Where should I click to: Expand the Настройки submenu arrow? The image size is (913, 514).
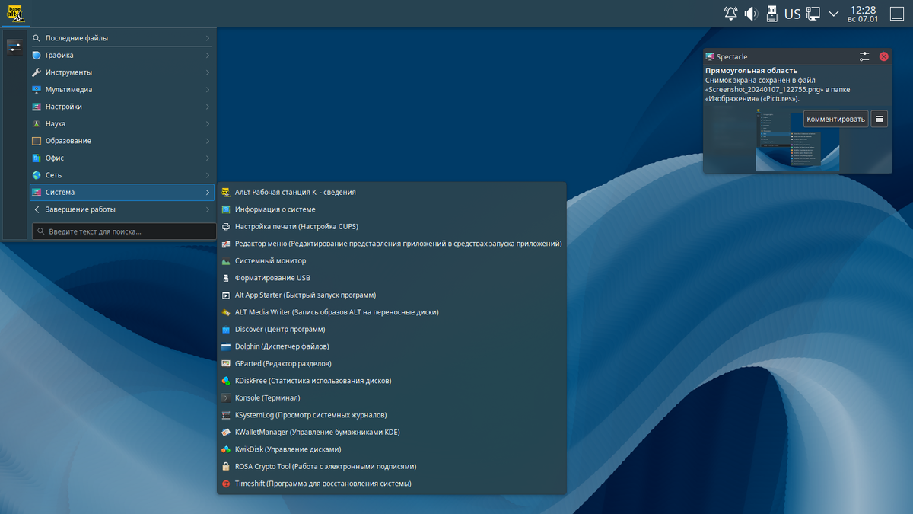[208, 107]
